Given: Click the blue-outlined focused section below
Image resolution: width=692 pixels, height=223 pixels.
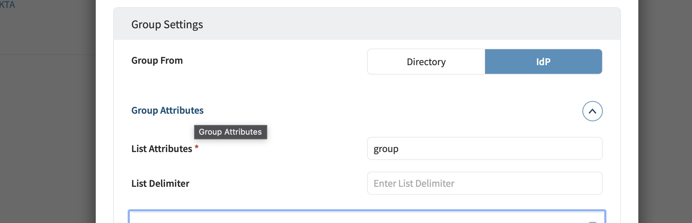Looking at the screenshot, I should coord(366,217).
